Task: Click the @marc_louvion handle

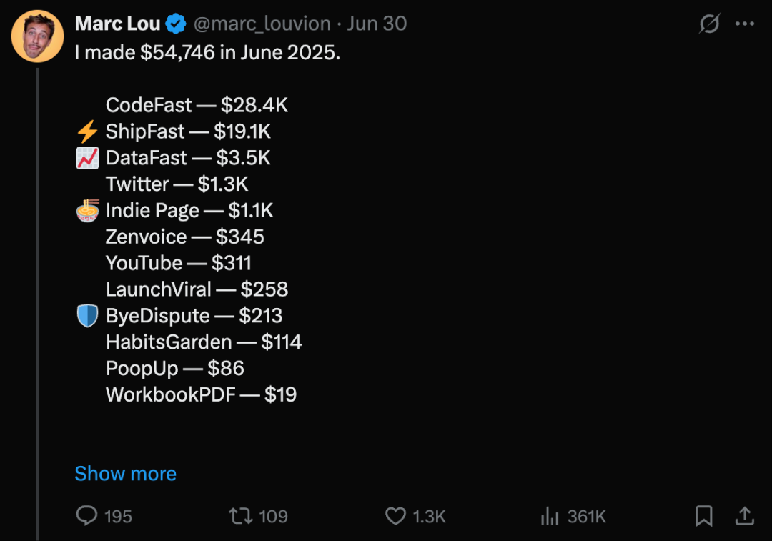Action: click(x=262, y=24)
